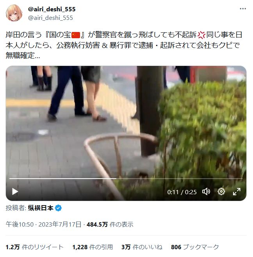This screenshot has height=257, width=253.
Task: Seek on the video progress bar
Action: point(126,179)
